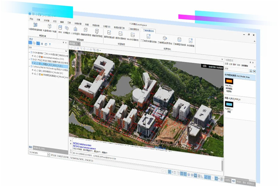Click the Mesh纹理映射 tool icon
Image resolution: width=279 pixels, height=187 pixels.
pos(133,35)
